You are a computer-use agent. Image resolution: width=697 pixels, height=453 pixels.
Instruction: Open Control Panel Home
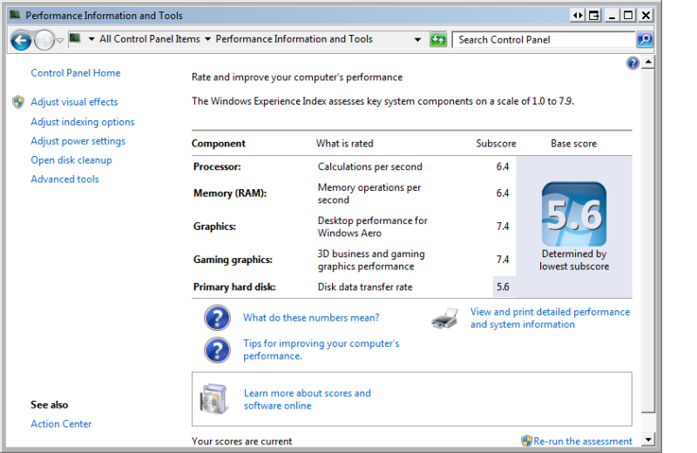[76, 73]
